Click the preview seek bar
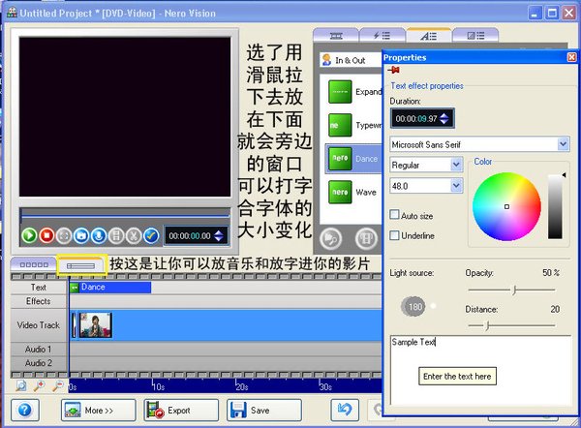Image resolution: width=581 pixels, height=428 pixels. pos(125,214)
